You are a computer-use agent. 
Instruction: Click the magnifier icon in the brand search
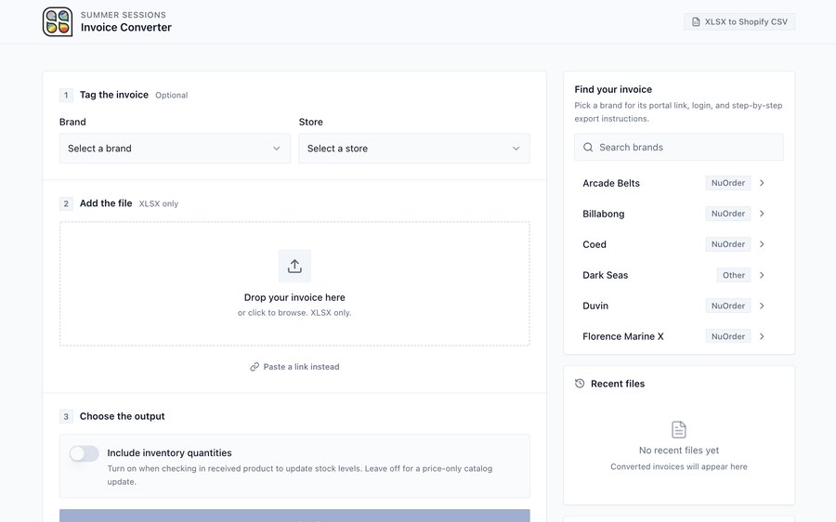pyautogui.click(x=588, y=147)
